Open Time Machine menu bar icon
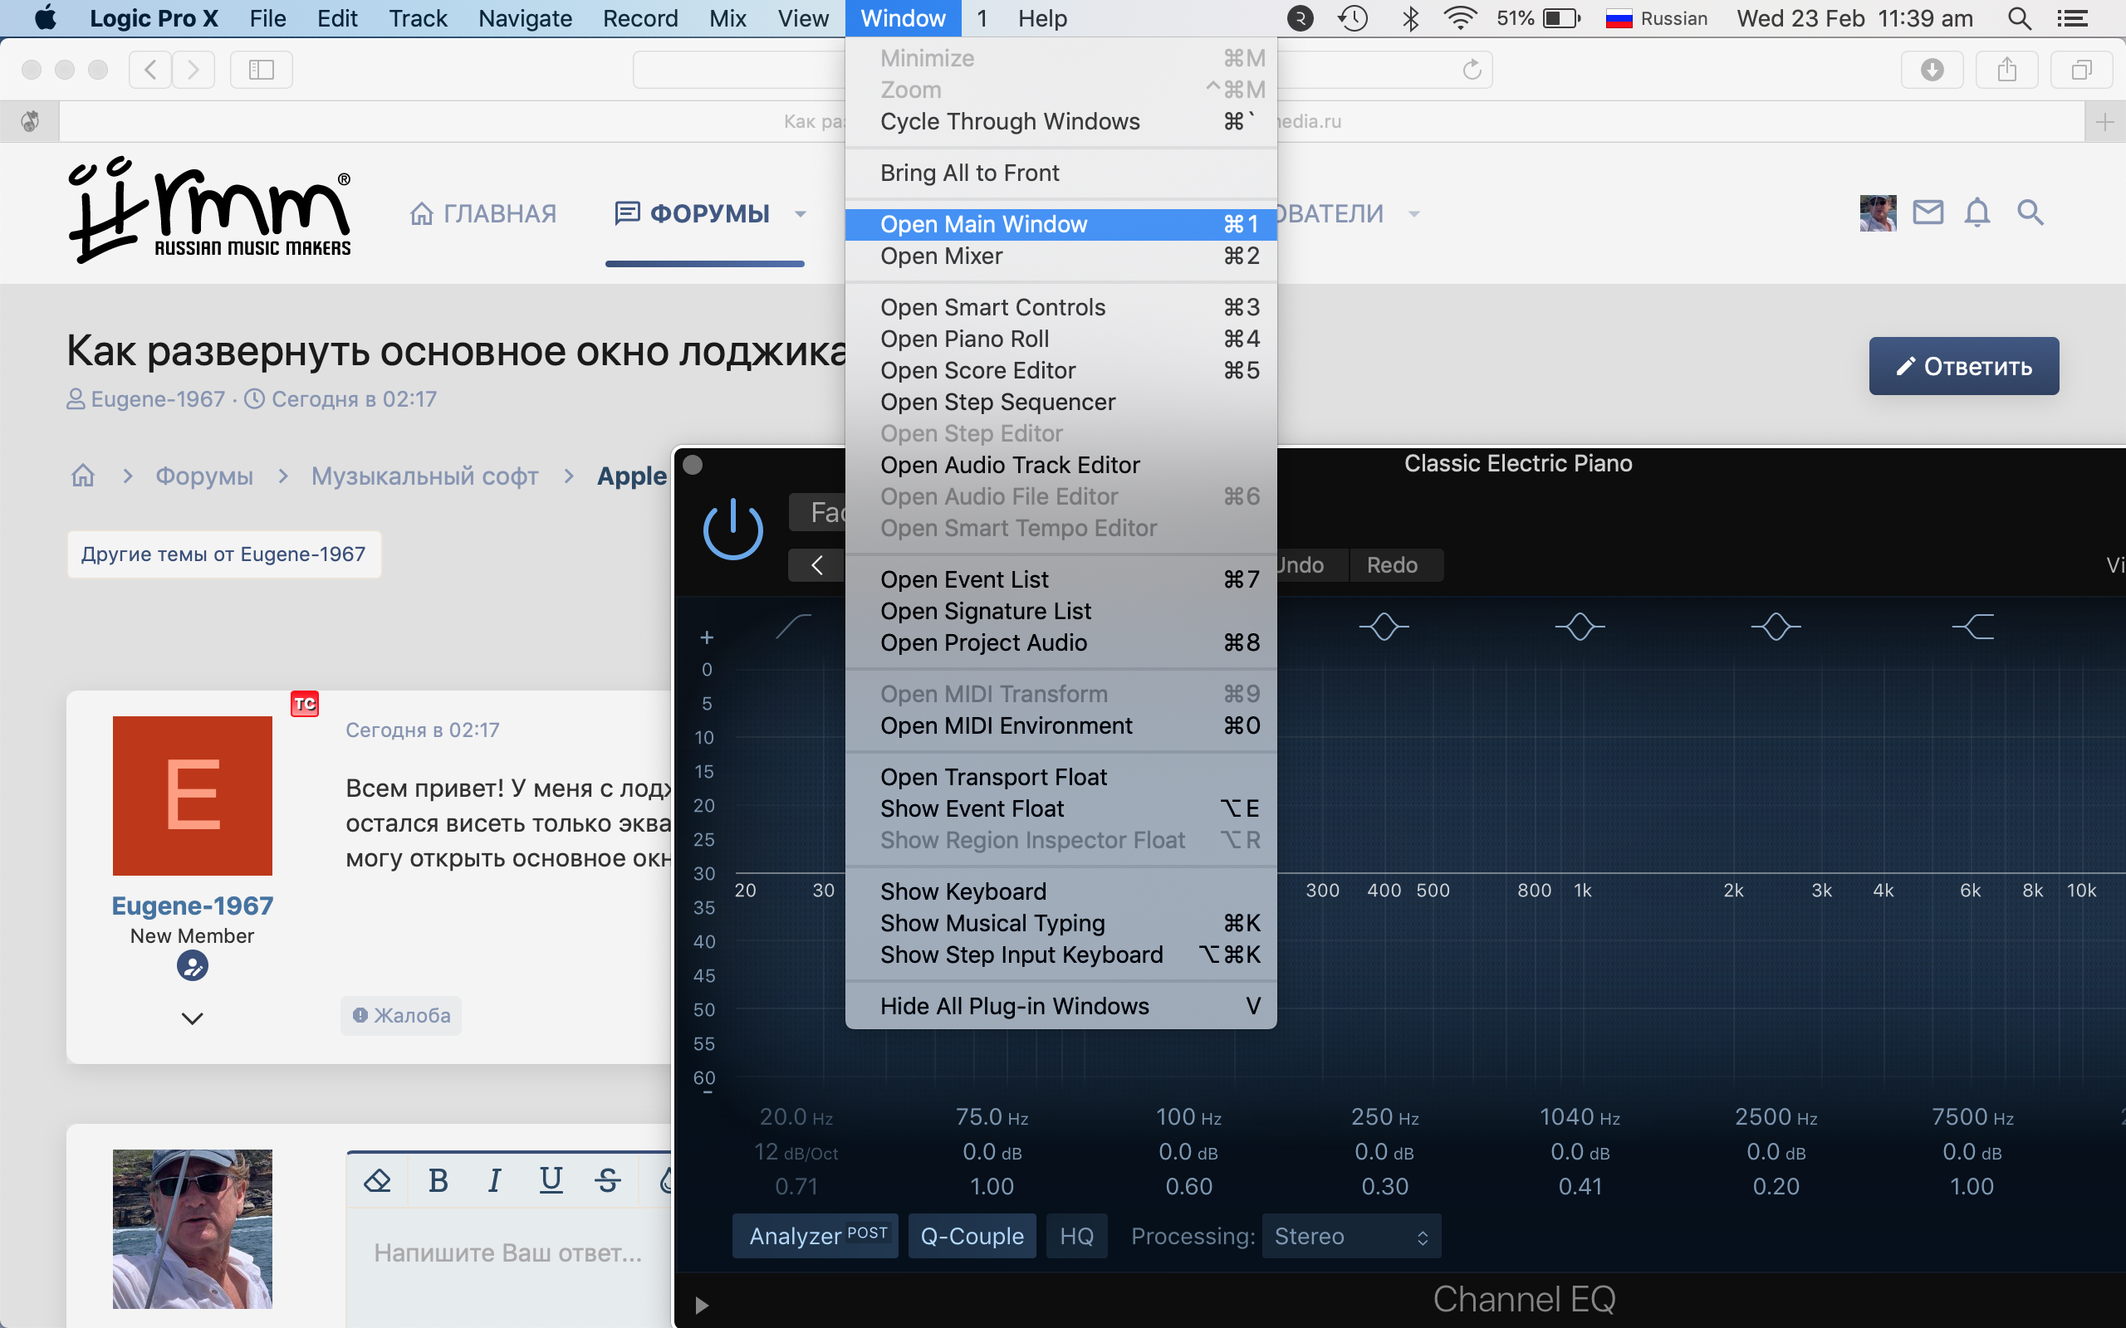 [1354, 18]
